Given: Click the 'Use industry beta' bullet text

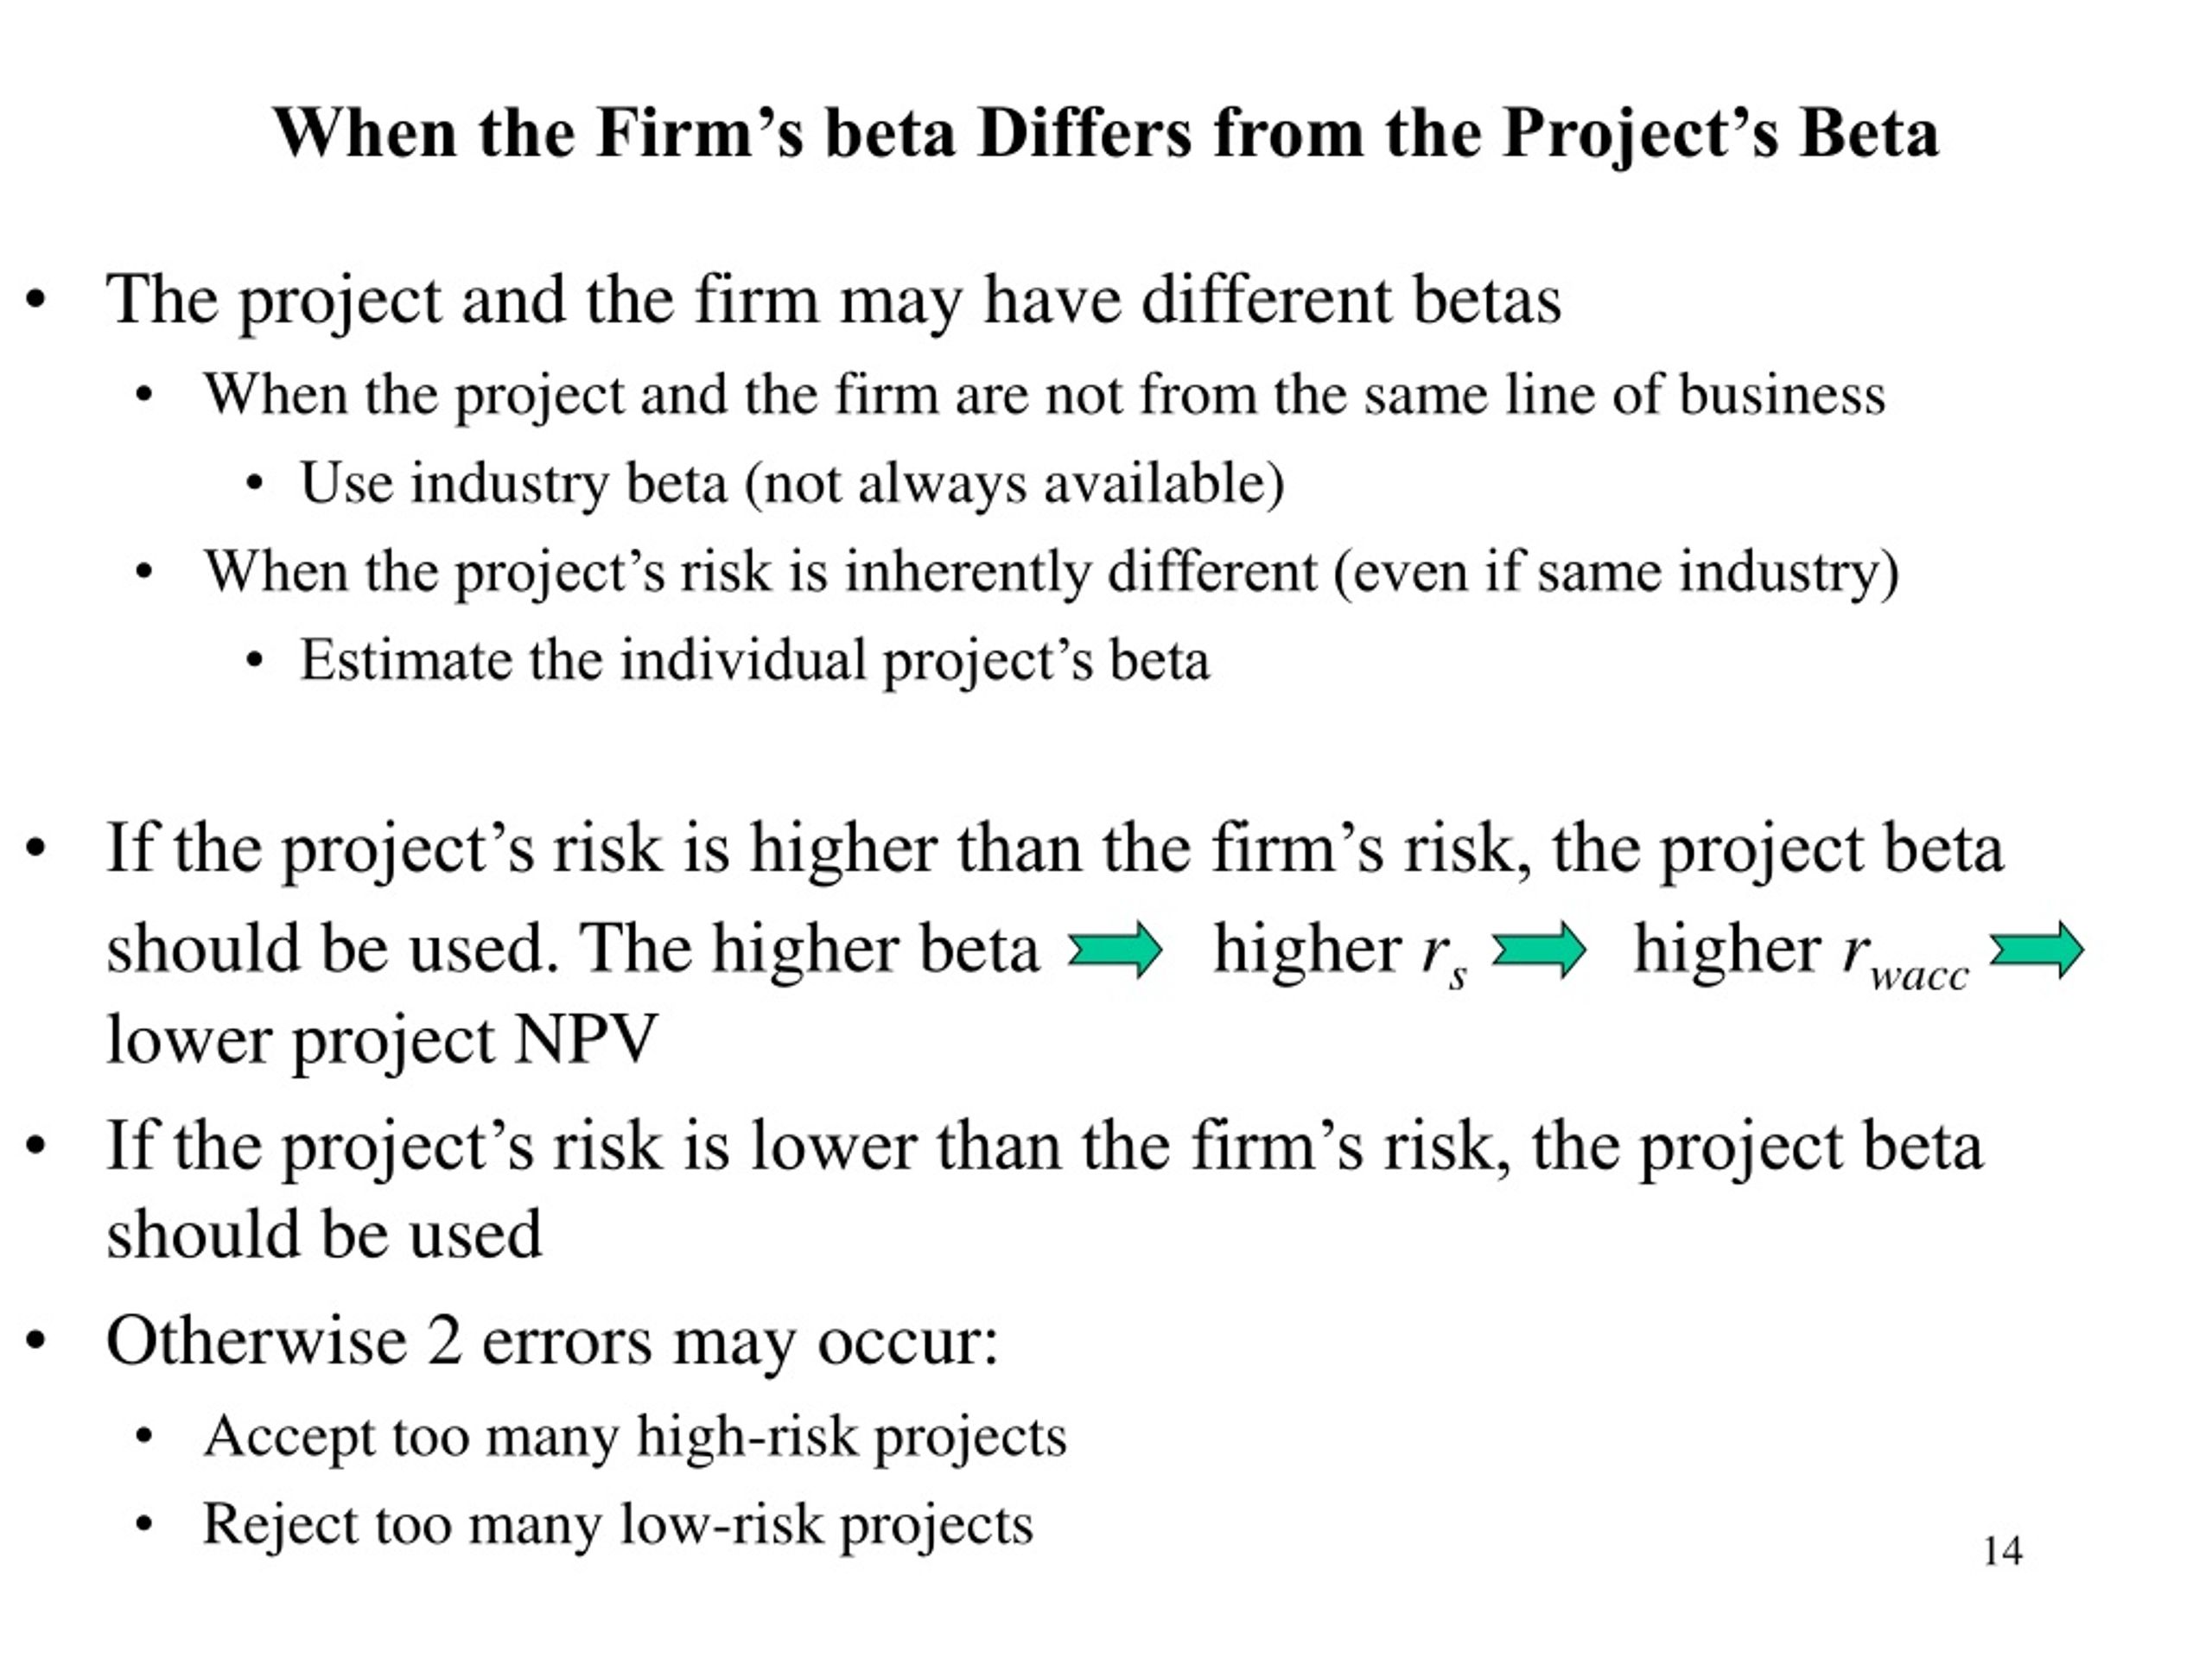Looking at the screenshot, I should (x=792, y=485).
